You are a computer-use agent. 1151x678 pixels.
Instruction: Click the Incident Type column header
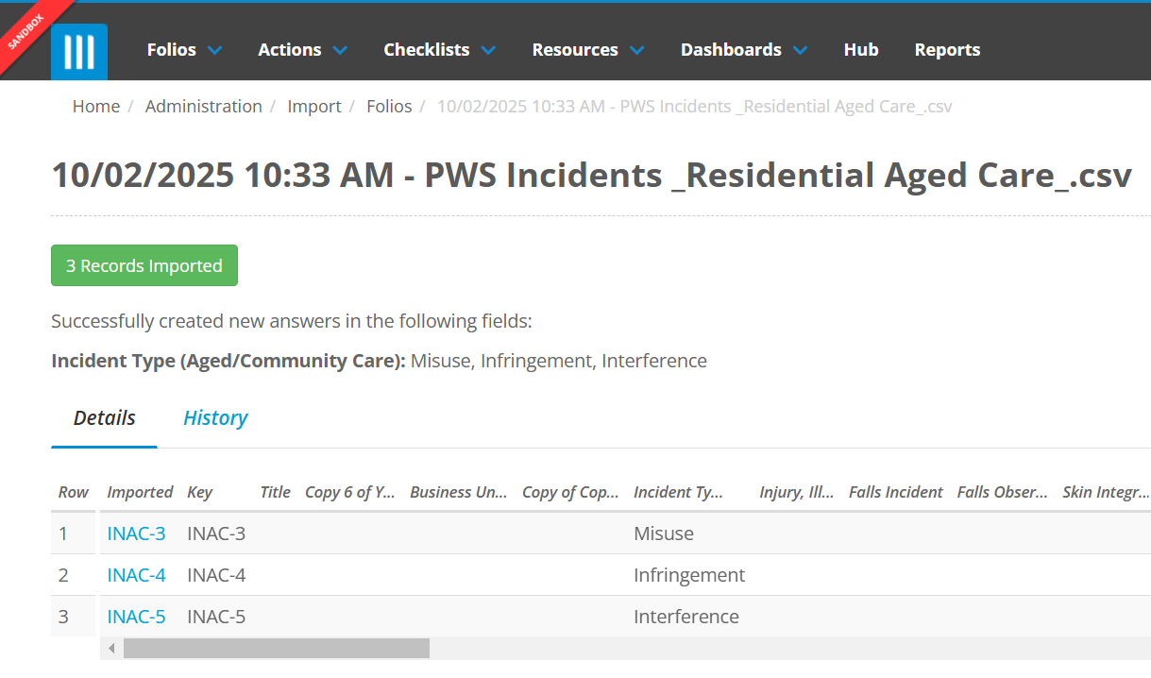[677, 492]
